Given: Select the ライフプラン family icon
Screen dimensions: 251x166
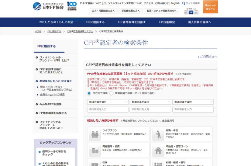Looking at the screenshot, I should tap(95, 134).
